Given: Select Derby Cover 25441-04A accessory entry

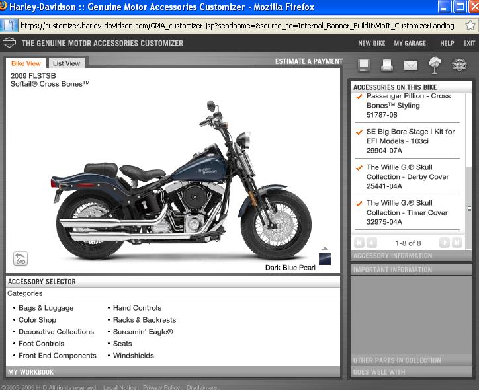Looking at the screenshot, I should [407, 176].
